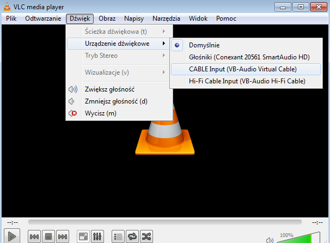Screen dimensions: 330x243
Task: Stop playback with the square button
Action: click(48, 236)
